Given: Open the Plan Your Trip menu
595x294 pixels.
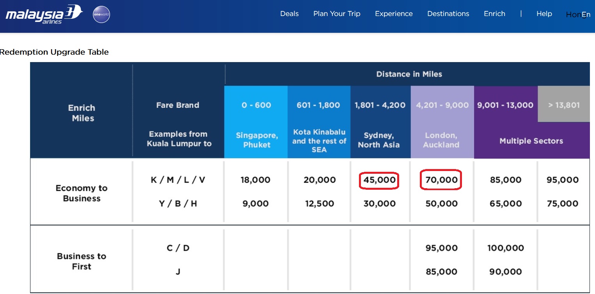Looking at the screenshot, I should pyautogui.click(x=337, y=14).
